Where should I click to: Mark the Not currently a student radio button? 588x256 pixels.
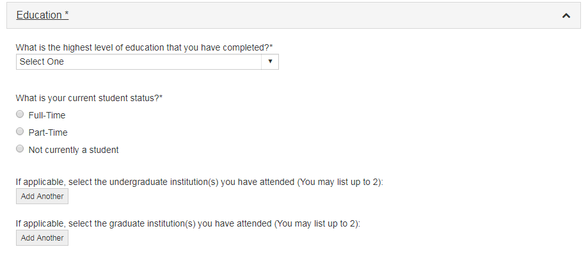(20, 150)
